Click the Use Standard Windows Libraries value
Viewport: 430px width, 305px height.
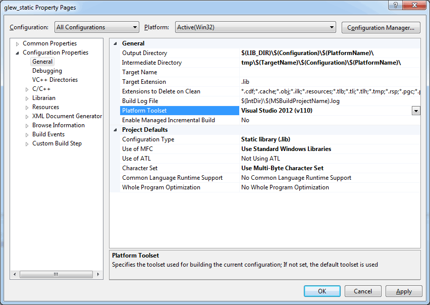286,149
